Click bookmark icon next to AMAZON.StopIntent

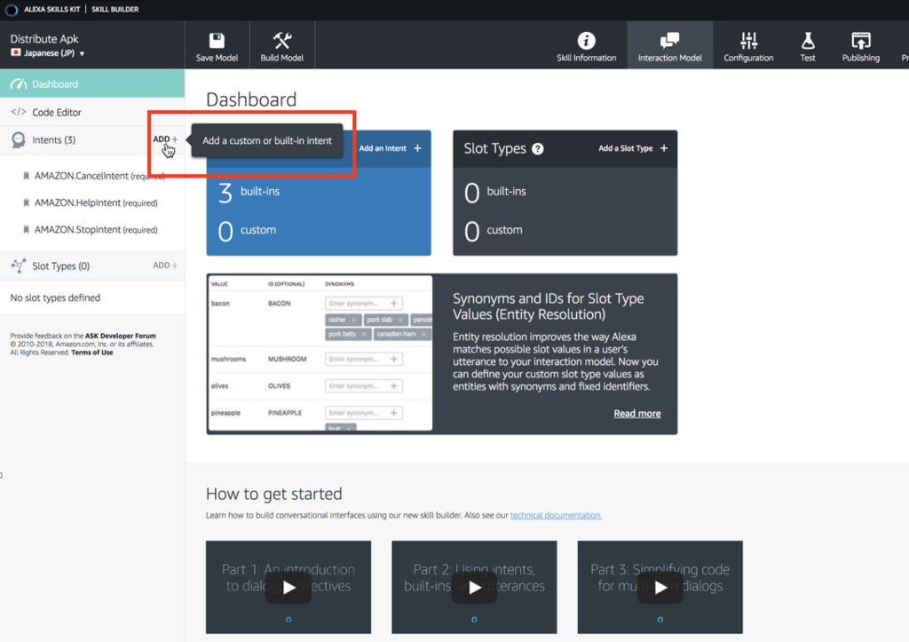point(26,230)
